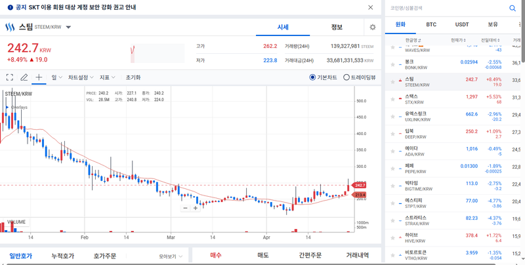Viewport: 525px width, 265px height.
Task: Favorite the 스트라티스 STRAX/KRW star
Action: tap(392, 221)
